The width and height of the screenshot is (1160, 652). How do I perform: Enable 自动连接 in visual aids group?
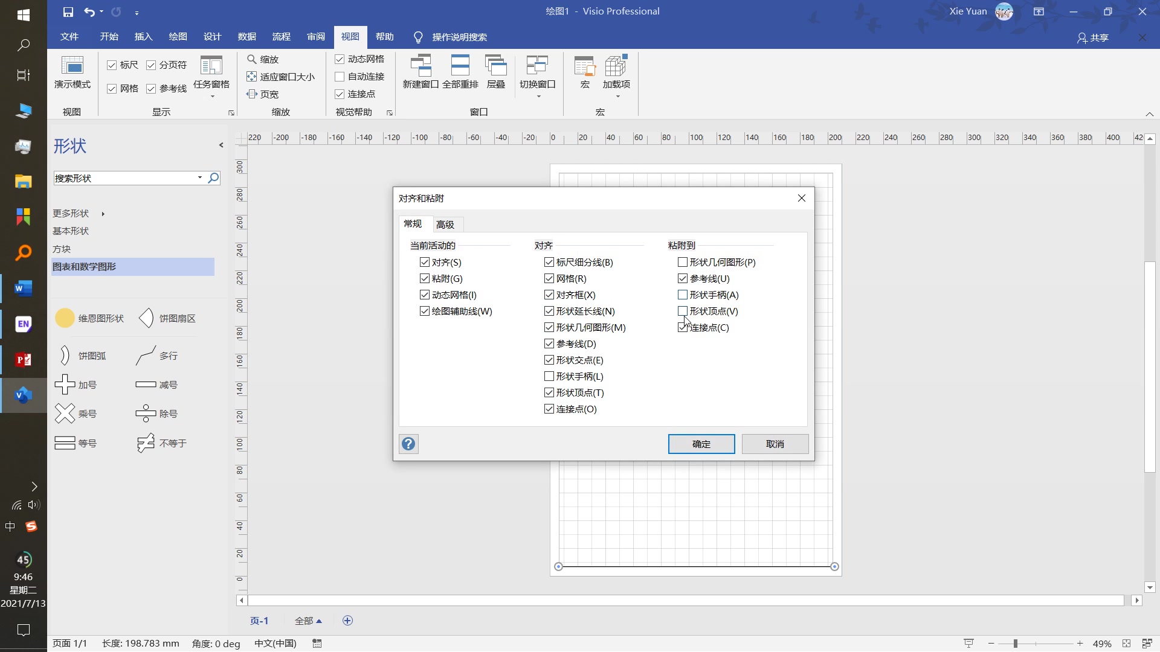click(340, 77)
